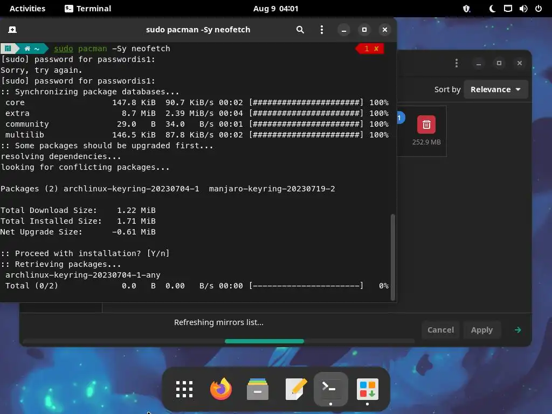Maximize the terminal window
The width and height of the screenshot is (552, 414).
364,30
